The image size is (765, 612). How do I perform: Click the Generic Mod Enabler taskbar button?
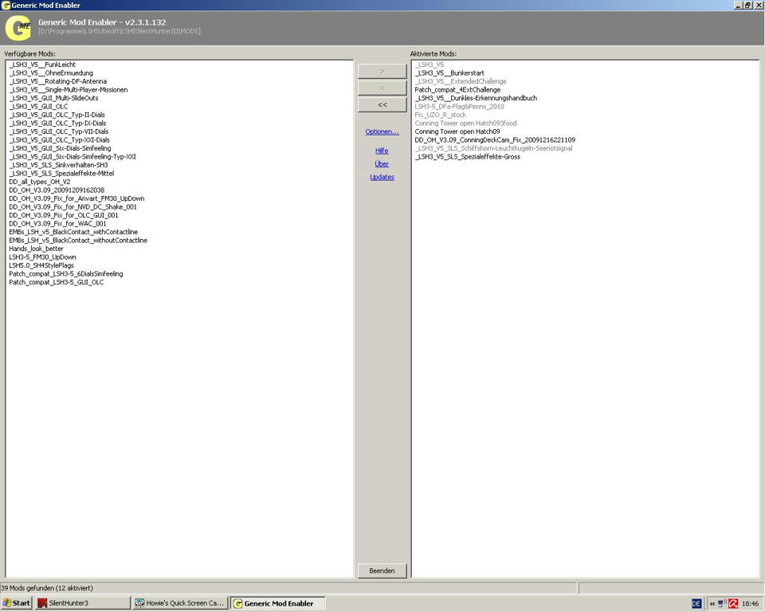tap(278, 603)
